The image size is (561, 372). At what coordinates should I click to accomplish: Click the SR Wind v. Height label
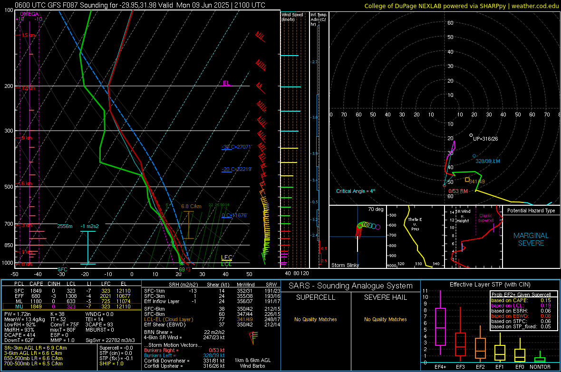pyautogui.click(x=463, y=216)
